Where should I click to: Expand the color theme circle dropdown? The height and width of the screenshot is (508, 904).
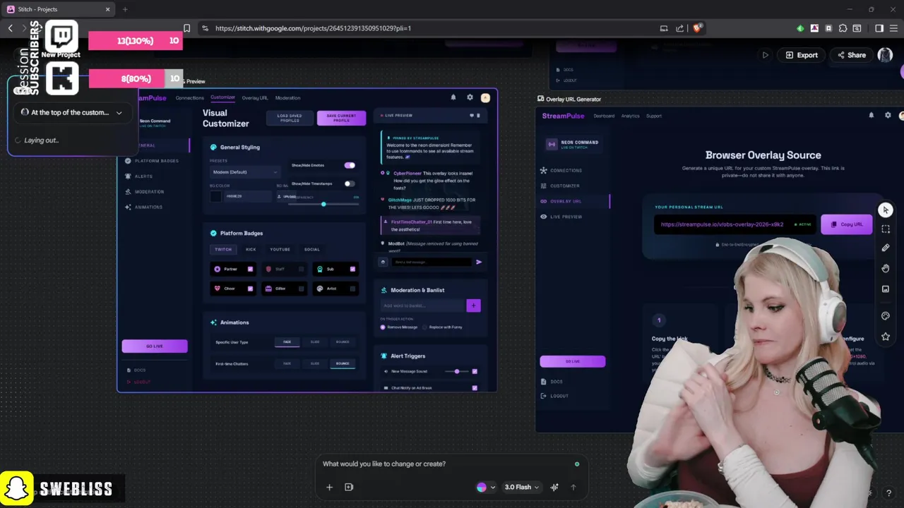click(x=486, y=487)
